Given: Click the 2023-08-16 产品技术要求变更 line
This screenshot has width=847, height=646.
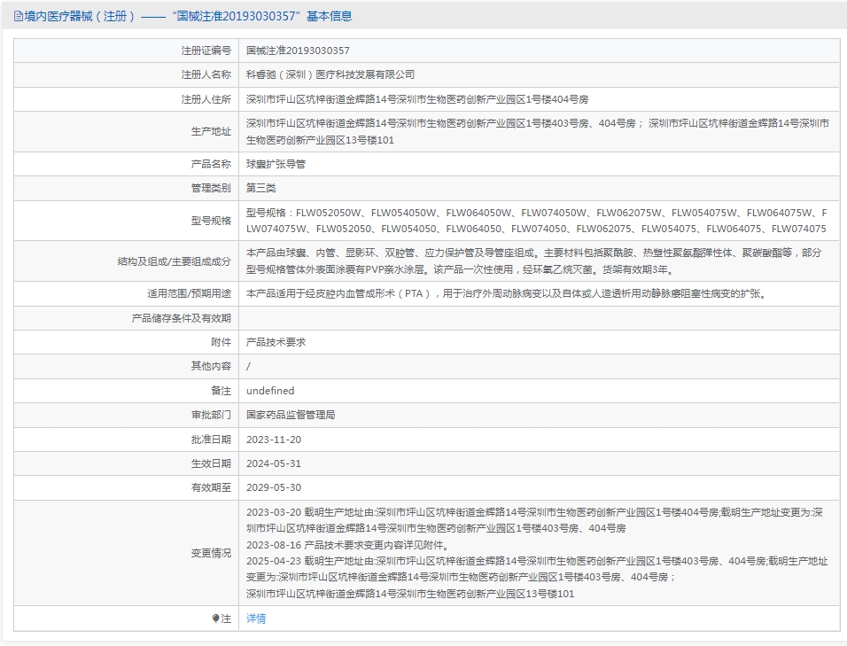Looking at the screenshot, I should click(347, 545).
